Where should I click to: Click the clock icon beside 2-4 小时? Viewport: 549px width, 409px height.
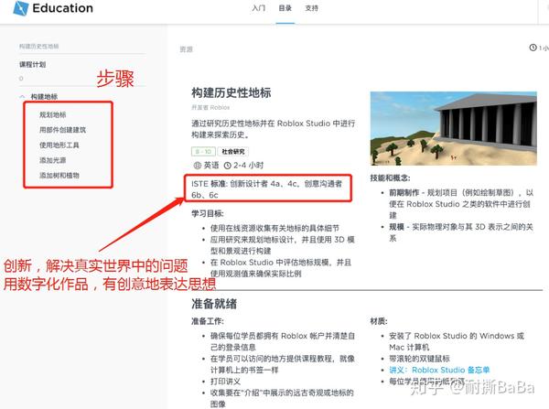click(x=228, y=166)
